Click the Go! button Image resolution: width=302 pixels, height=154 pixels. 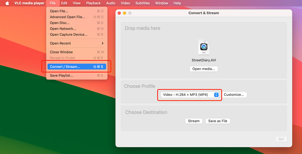[281, 139]
